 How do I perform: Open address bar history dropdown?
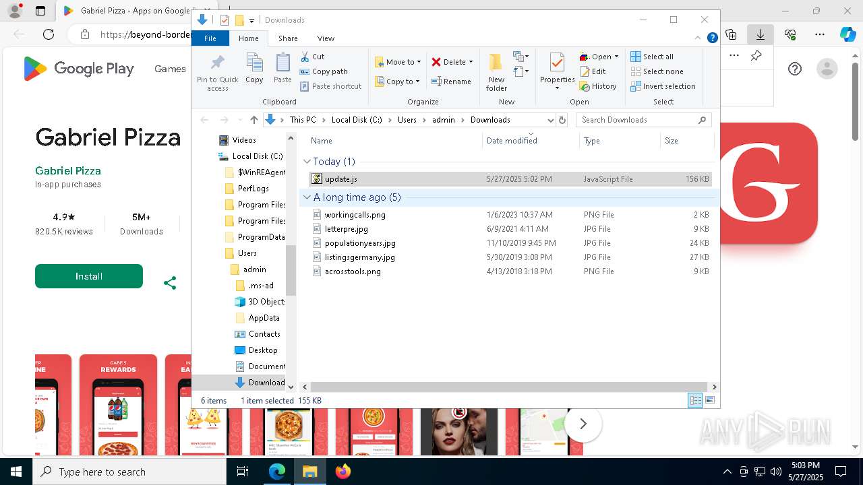(x=550, y=120)
